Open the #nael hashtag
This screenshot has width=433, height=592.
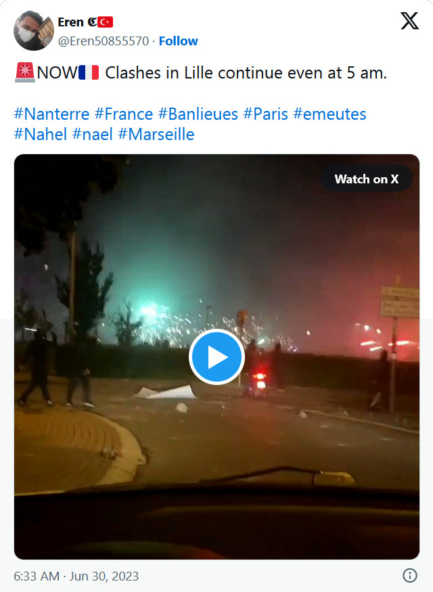(93, 134)
